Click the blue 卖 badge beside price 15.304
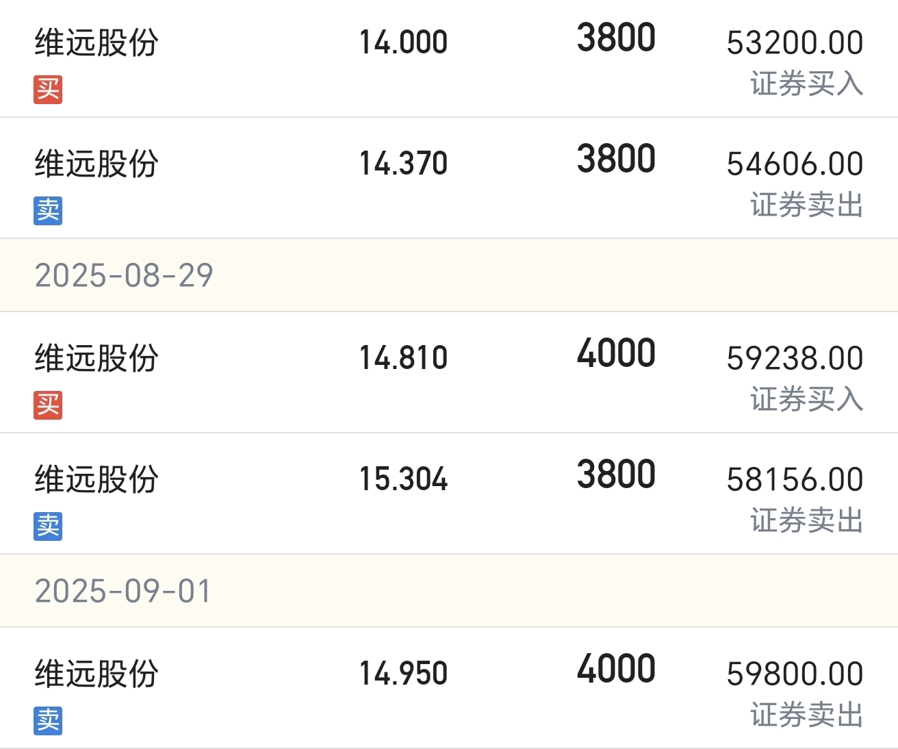The height and width of the screenshot is (749, 898). 48,526
